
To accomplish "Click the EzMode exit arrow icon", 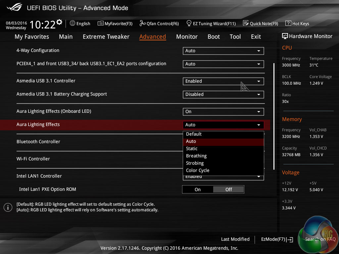I will pyautogui.click(x=290, y=239).
